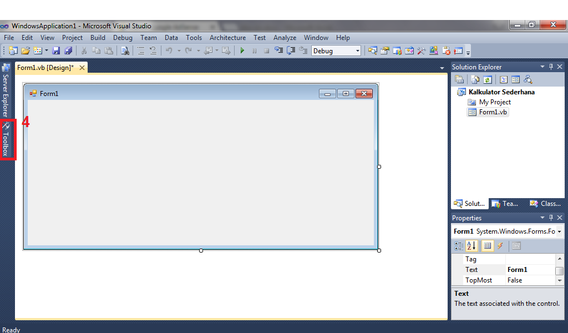Click the Step Into icon
The width and height of the screenshot is (568, 333).
point(278,51)
